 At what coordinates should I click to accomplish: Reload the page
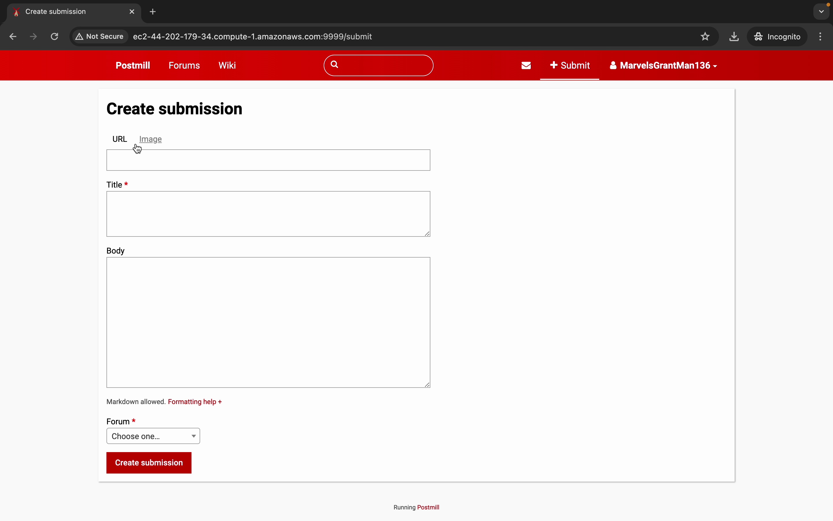click(x=54, y=36)
